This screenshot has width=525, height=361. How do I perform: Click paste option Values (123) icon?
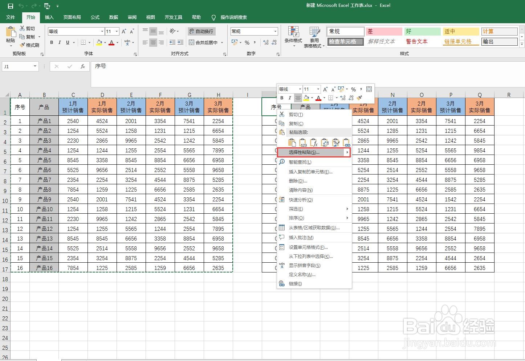[x=303, y=143]
